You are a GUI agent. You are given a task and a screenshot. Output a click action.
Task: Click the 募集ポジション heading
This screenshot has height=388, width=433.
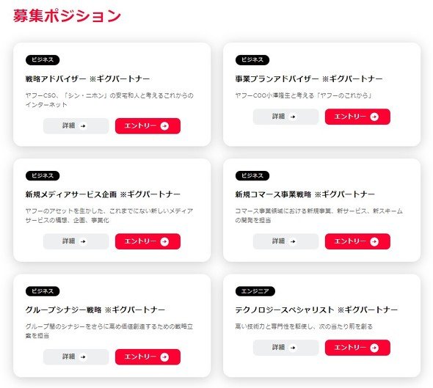pos(67,15)
